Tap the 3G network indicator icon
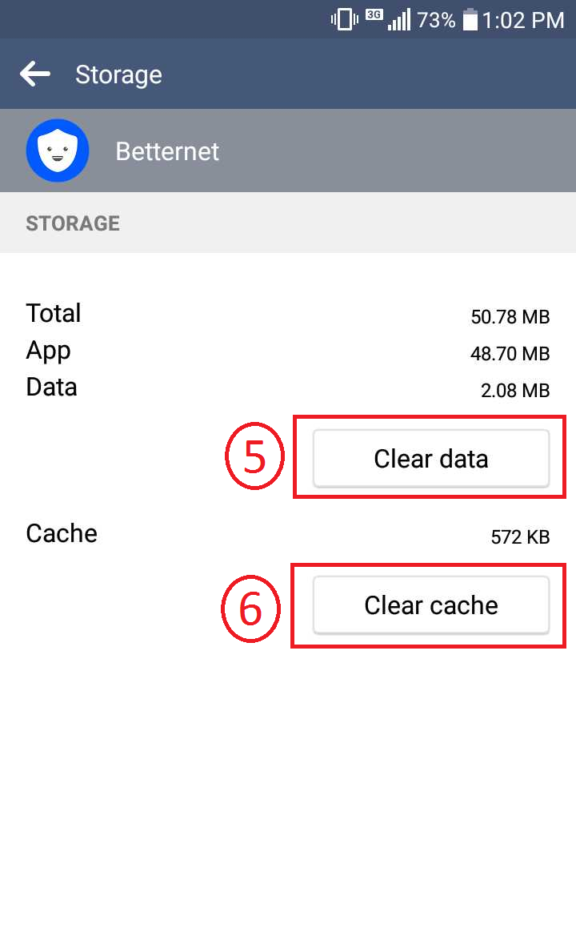The height and width of the screenshot is (948, 576). click(x=374, y=14)
